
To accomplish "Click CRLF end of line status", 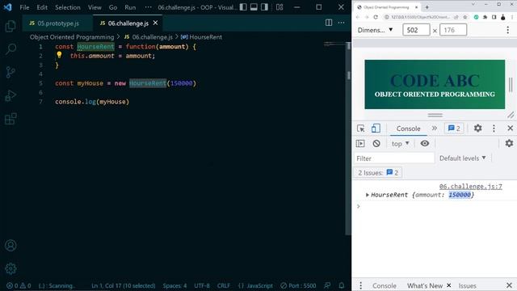I will [x=224, y=285].
